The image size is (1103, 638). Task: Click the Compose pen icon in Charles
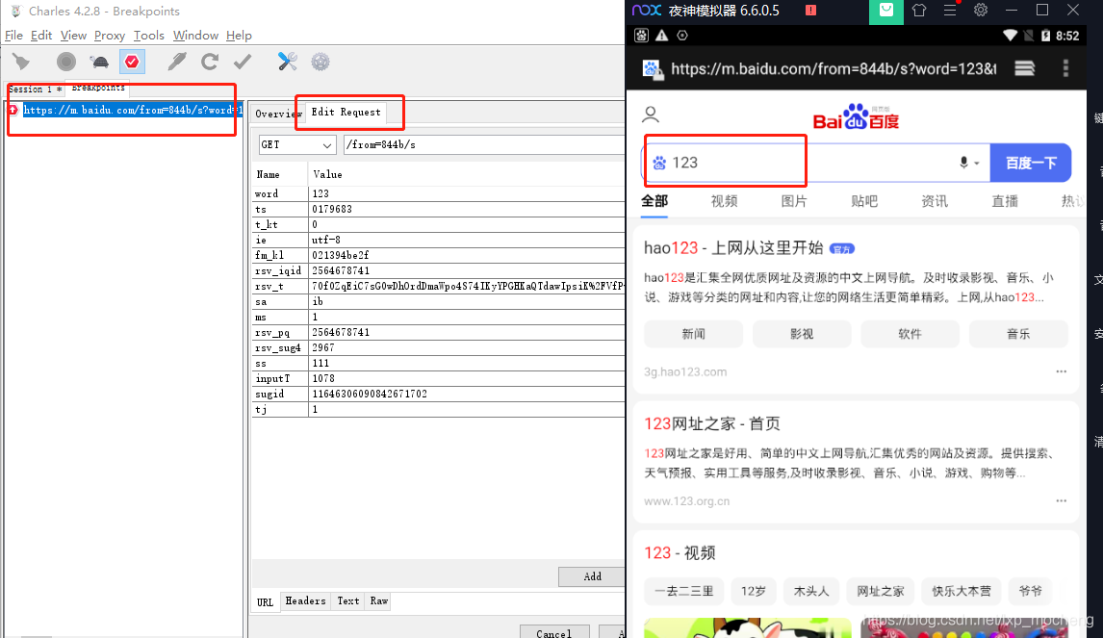(x=176, y=62)
